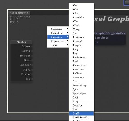The image size is (129, 121).
Task: Expand the arrow beside Constant
Action: coord(68,29)
